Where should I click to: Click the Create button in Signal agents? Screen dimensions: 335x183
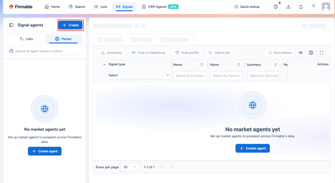(x=70, y=25)
